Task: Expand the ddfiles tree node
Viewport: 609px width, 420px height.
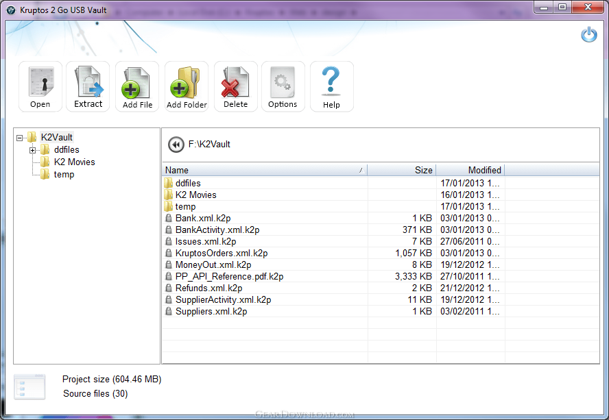Action: (x=32, y=150)
